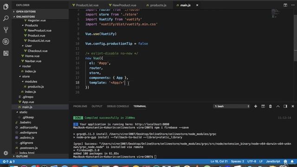Viewport: 297px width, 167px height.
Task: Close the main.js tab
Action: tap(197, 5)
